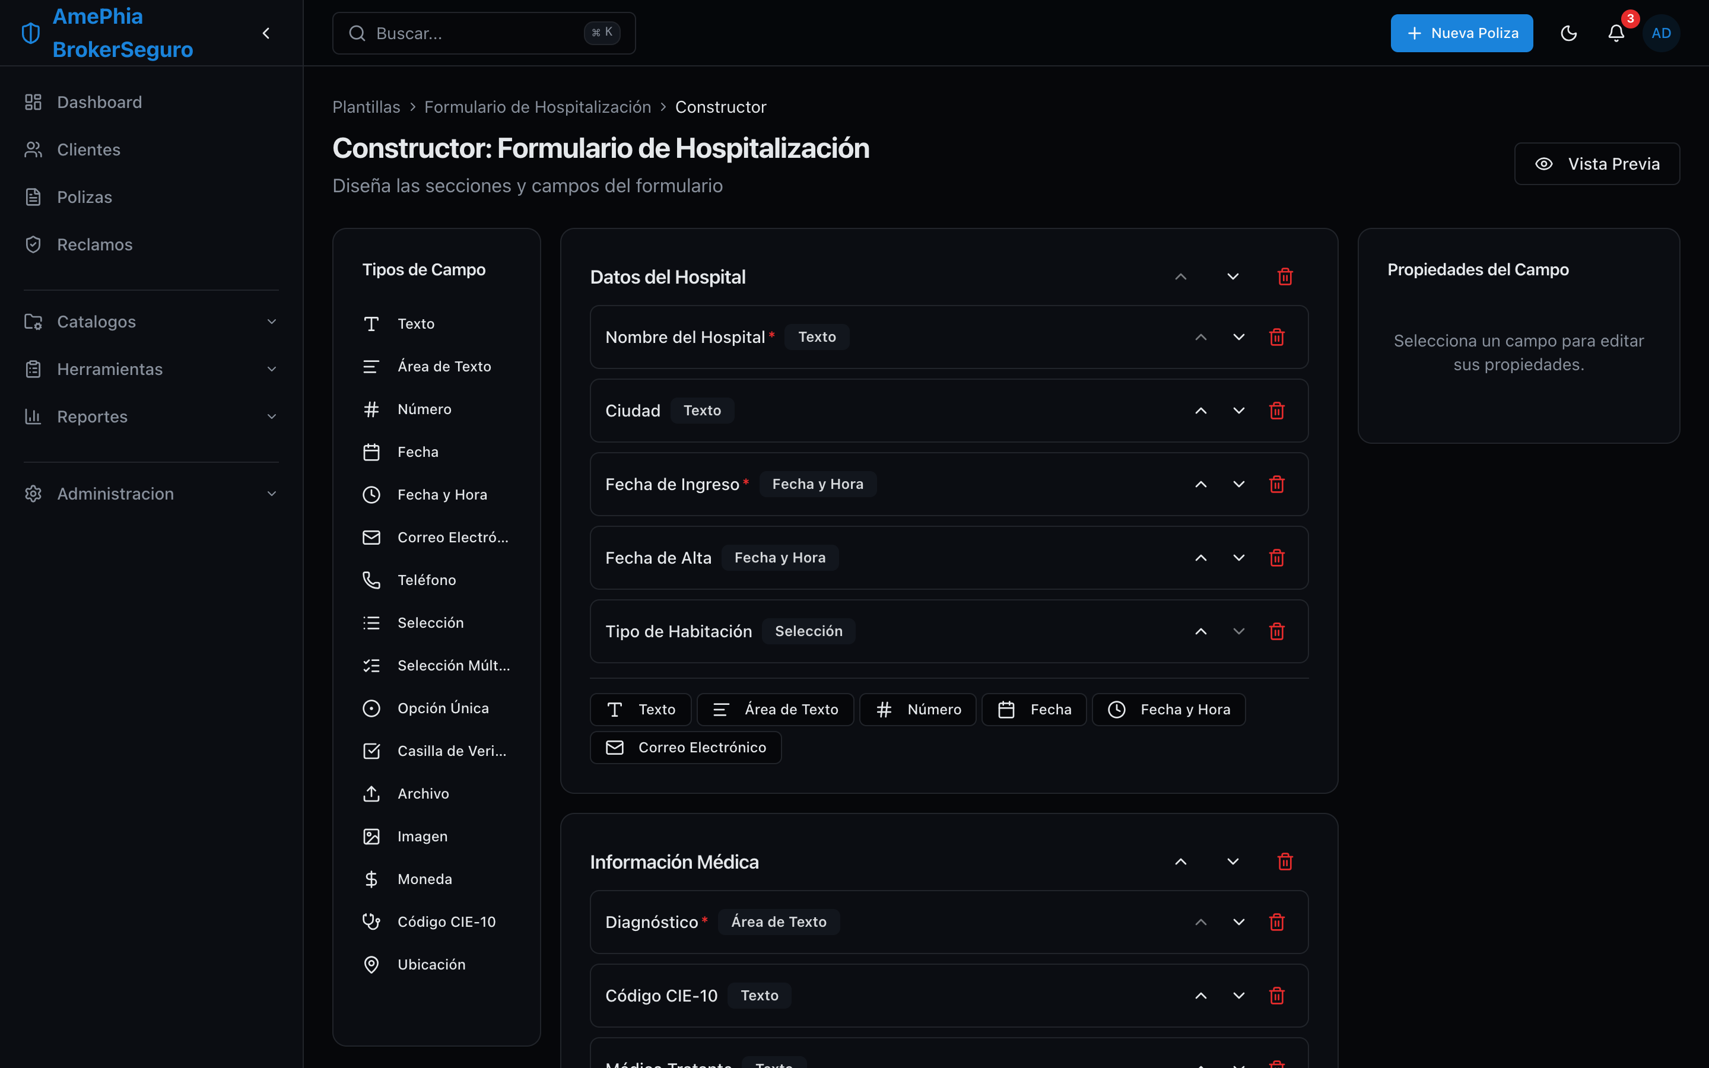Image resolution: width=1709 pixels, height=1068 pixels.
Task: Move Datos del Hospital section down
Action: 1232,277
